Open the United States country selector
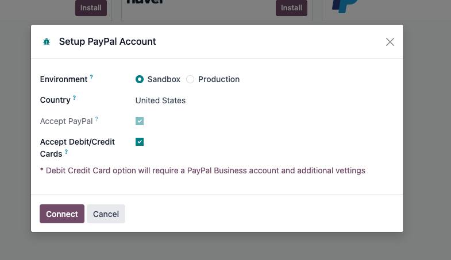This screenshot has width=451, height=260. 160,100
